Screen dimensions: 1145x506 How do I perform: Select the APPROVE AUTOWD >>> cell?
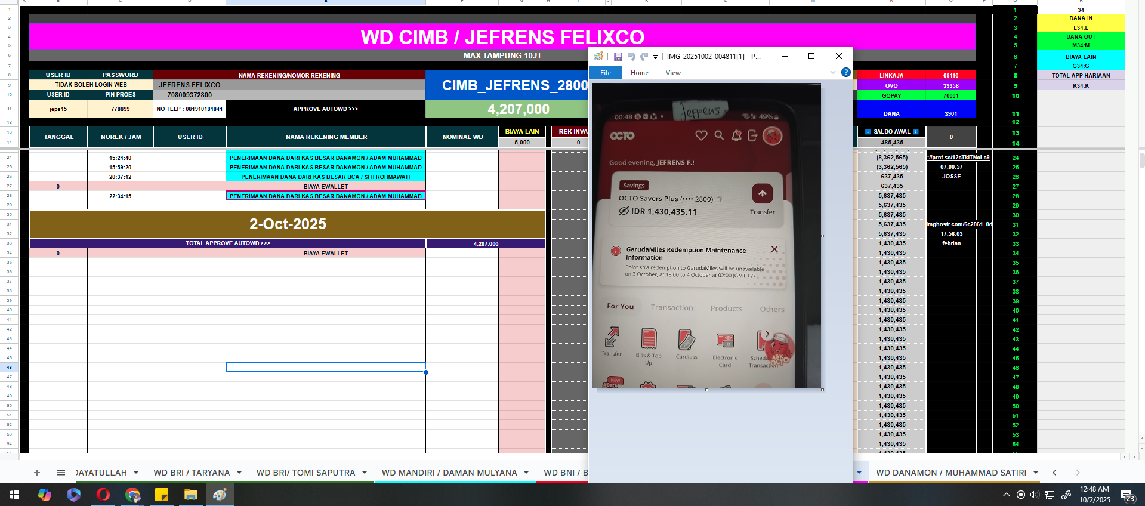(x=326, y=109)
